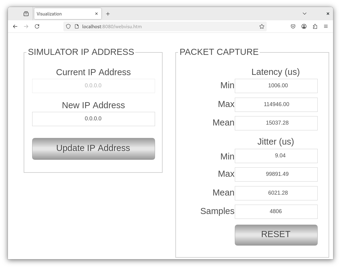Open a new tab with plus button
The width and height of the screenshot is (341, 268).
coord(108,14)
